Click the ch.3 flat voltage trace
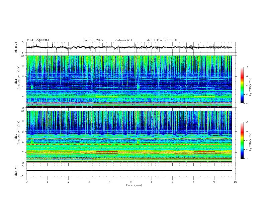265x204 pixels. [x=129, y=171]
